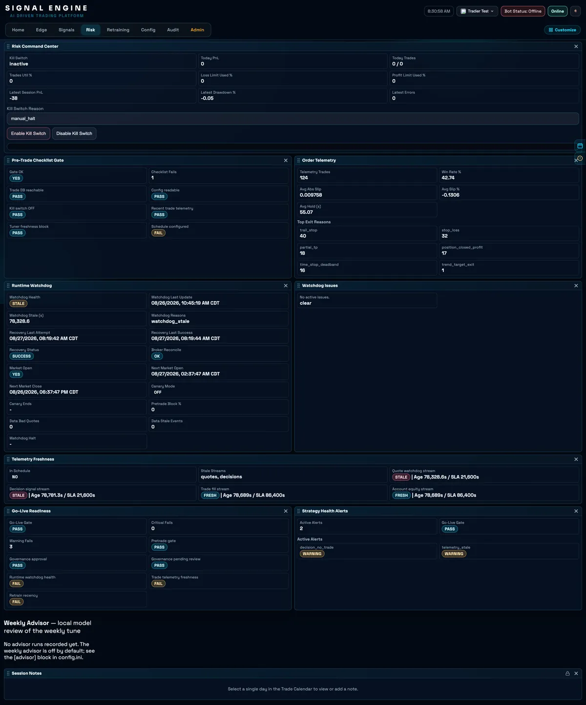Viewport: 586px width, 705px height.
Task: Grab the Runtime Watchdog drag handle
Action: pos(8,286)
